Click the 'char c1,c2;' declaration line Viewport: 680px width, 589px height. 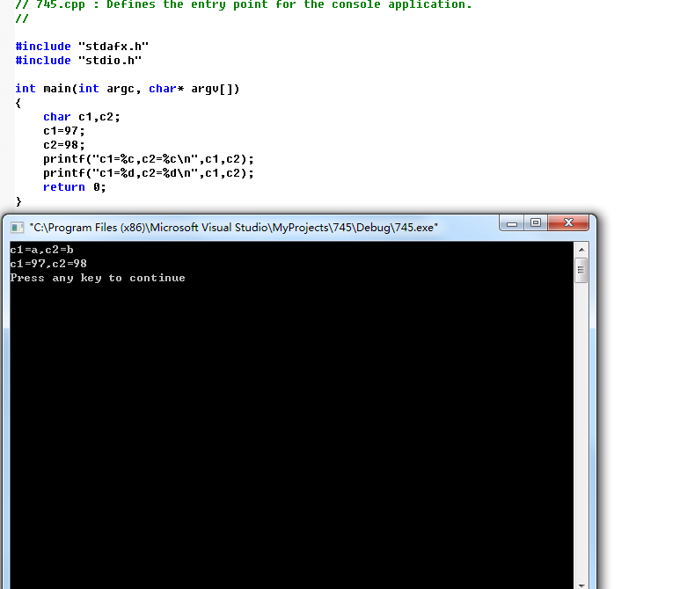click(82, 117)
